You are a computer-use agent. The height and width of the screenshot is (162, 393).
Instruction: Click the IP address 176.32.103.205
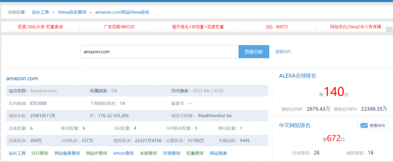tap(114, 116)
